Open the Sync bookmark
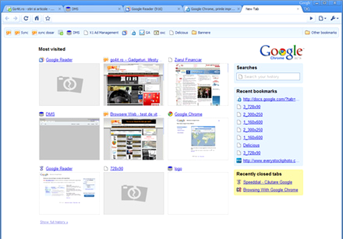Image resolution: width=343 pixels, height=239 pixels. point(21,32)
